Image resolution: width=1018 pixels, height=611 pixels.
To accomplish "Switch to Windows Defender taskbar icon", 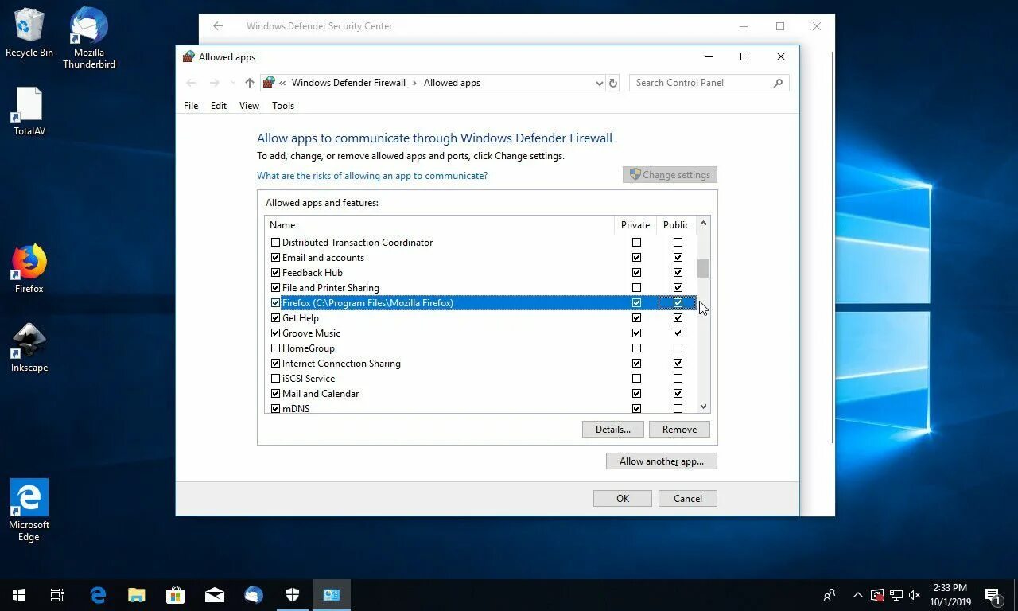I will coord(292,594).
